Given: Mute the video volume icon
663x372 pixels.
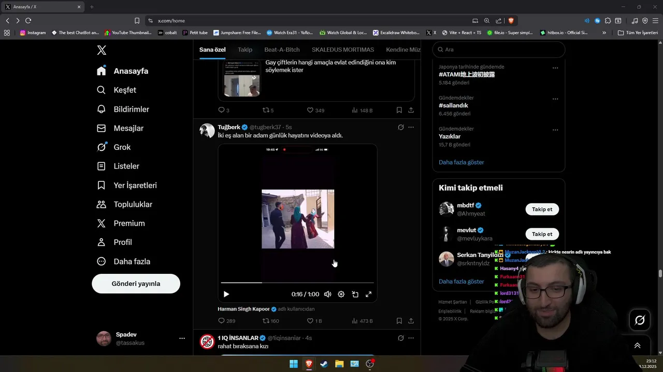Looking at the screenshot, I should tap(327, 294).
